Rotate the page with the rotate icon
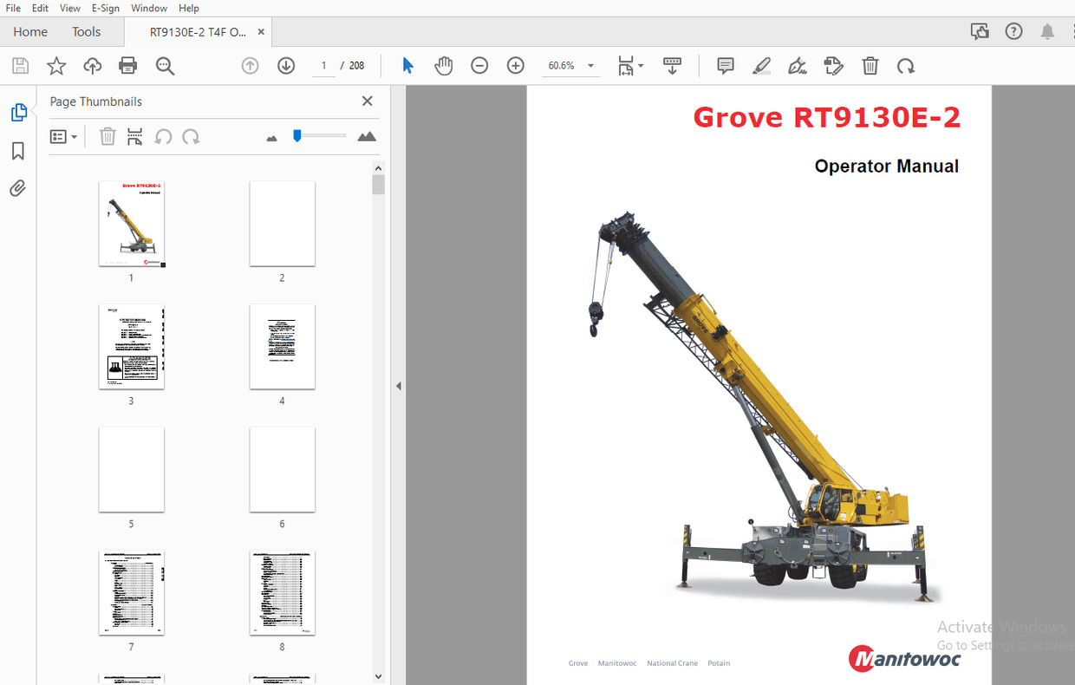 tap(906, 65)
